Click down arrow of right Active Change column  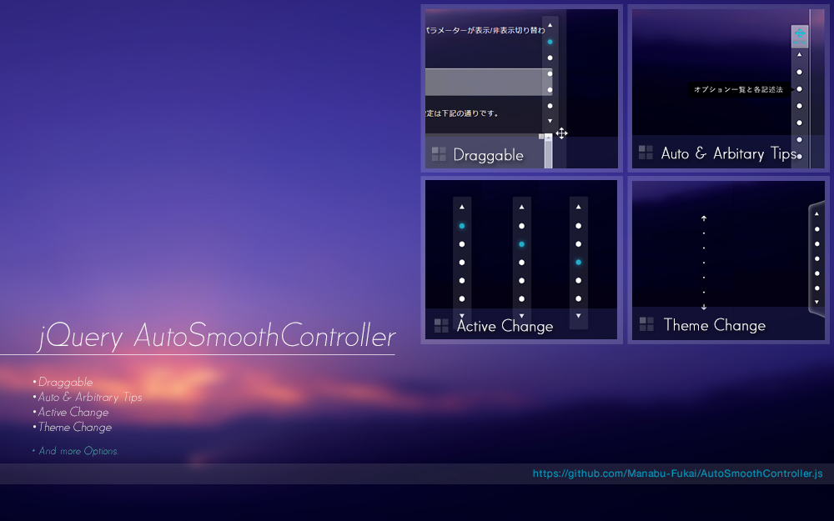(578, 316)
